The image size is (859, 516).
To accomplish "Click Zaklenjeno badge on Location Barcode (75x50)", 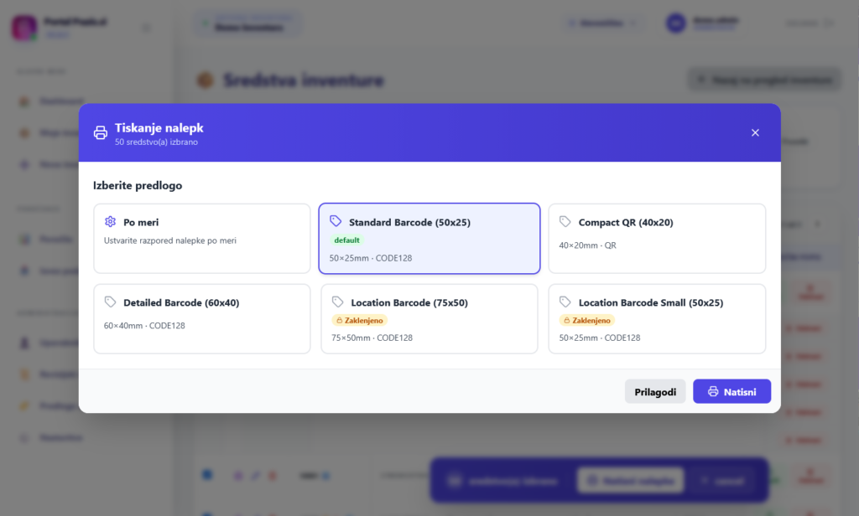I will point(360,320).
